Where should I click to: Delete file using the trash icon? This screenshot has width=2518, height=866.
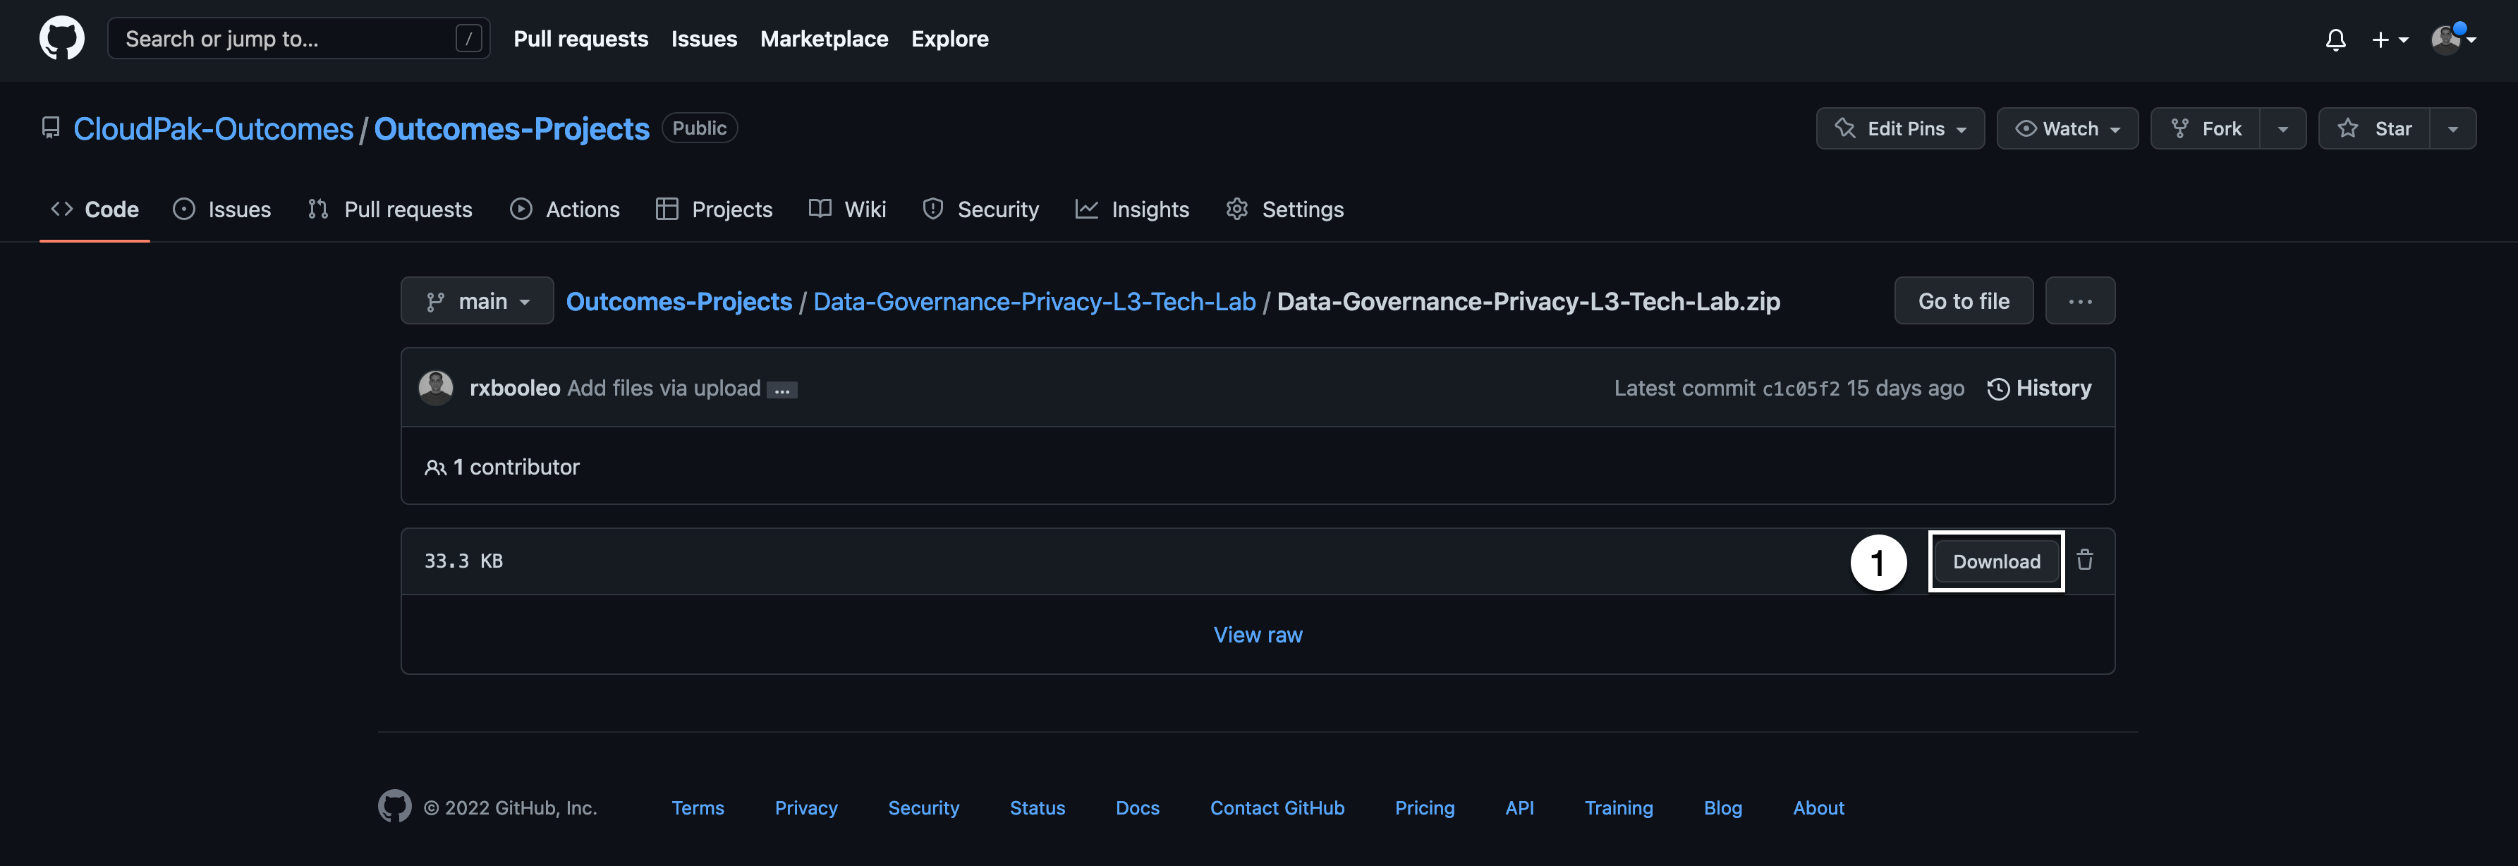(x=2084, y=560)
